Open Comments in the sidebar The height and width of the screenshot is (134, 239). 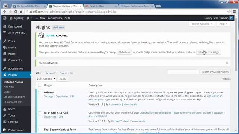coord(15,60)
